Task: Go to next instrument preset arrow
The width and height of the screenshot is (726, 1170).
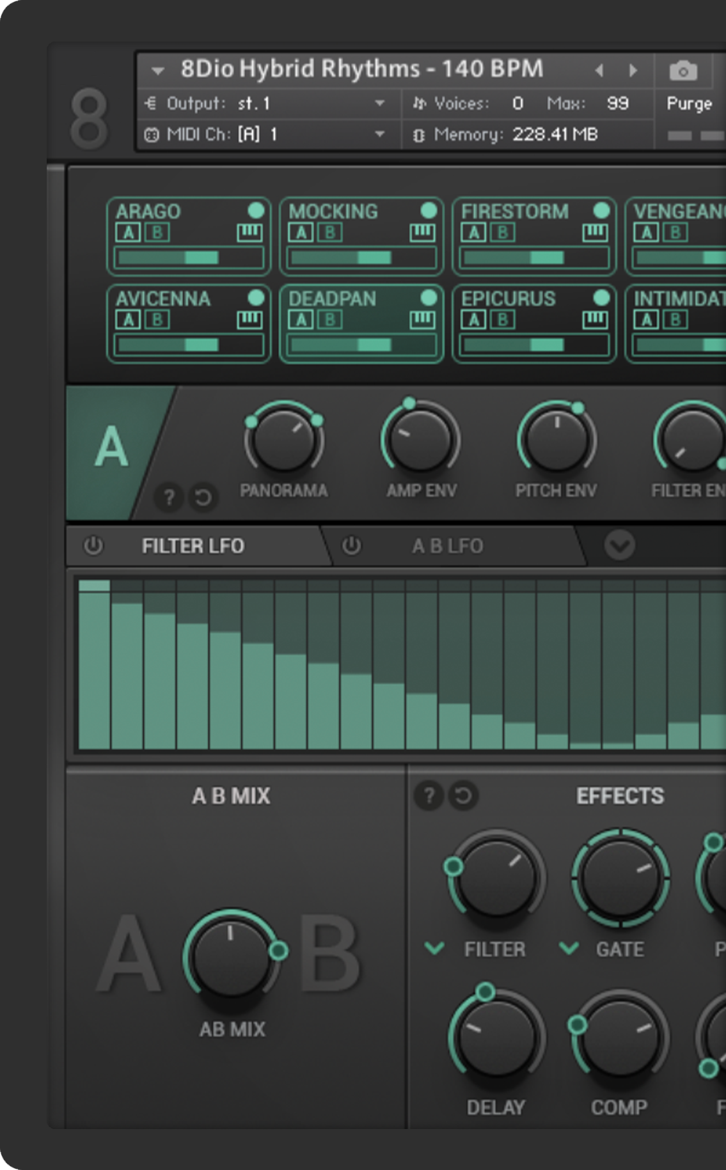Action: 633,70
